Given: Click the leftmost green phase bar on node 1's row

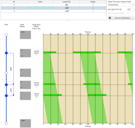Looking at the screenshot, I should (x=52, y=95).
